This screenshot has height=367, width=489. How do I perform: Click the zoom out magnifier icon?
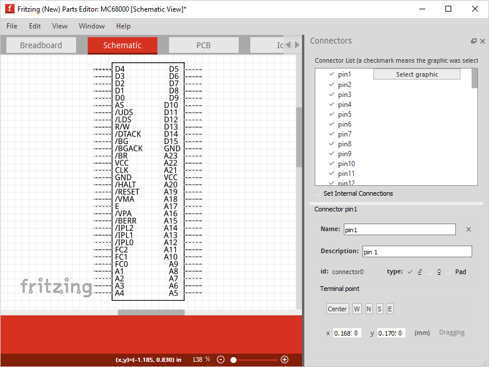click(x=221, y=359)
